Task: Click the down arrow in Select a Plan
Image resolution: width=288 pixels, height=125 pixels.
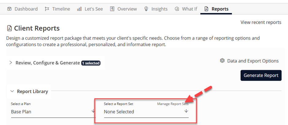Action: pos(93,111)
